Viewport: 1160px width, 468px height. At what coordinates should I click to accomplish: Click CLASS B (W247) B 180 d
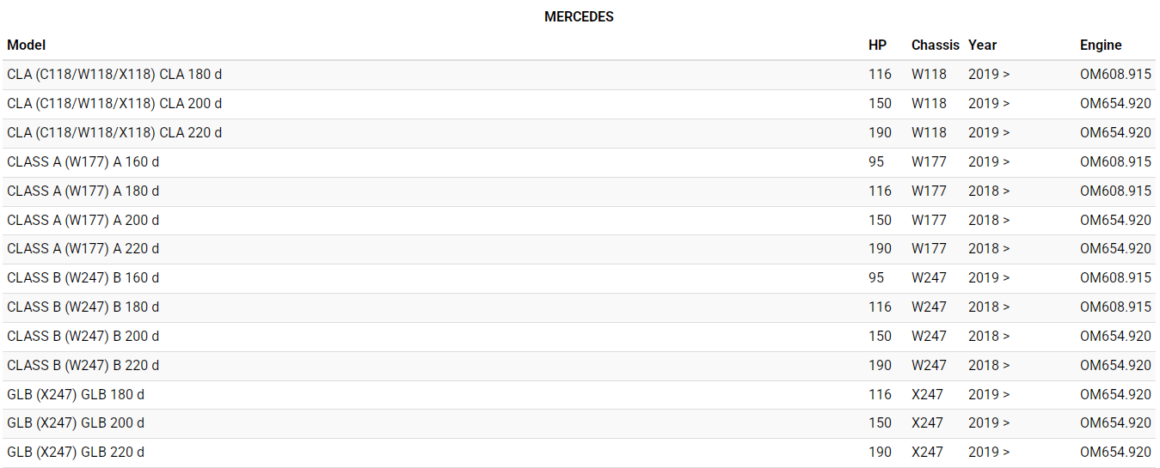point(83,307)
